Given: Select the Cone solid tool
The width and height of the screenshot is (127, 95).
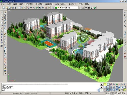Looking at the screenshot, I should pos(2,40).
